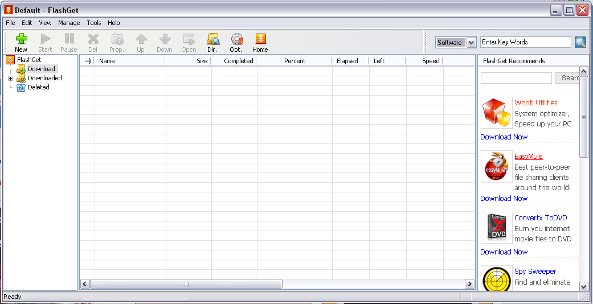The image size is (593, 304).
Task: Minimize the FlashGet window
Action: [x=556, y=10]
